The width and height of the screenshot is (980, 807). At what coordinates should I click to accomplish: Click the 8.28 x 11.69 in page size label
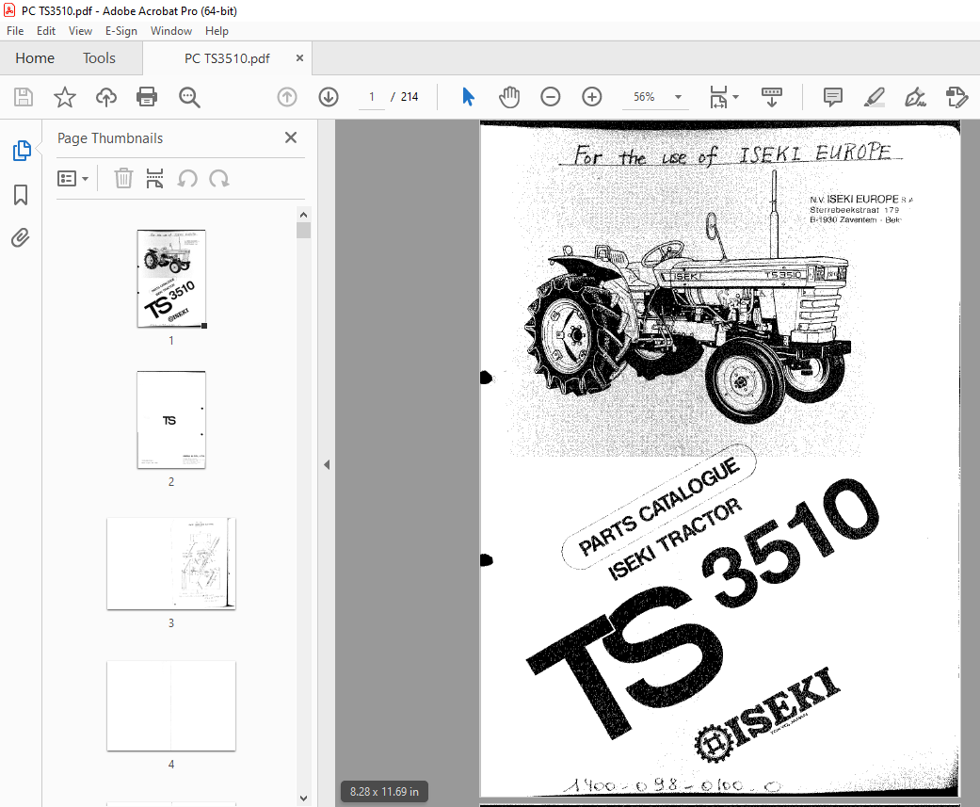coord(384,791)
